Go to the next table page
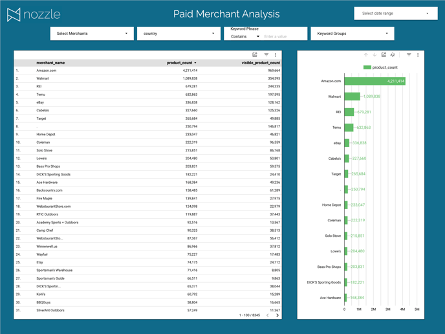Screen dimensions: 445x334 pos(277,315)
